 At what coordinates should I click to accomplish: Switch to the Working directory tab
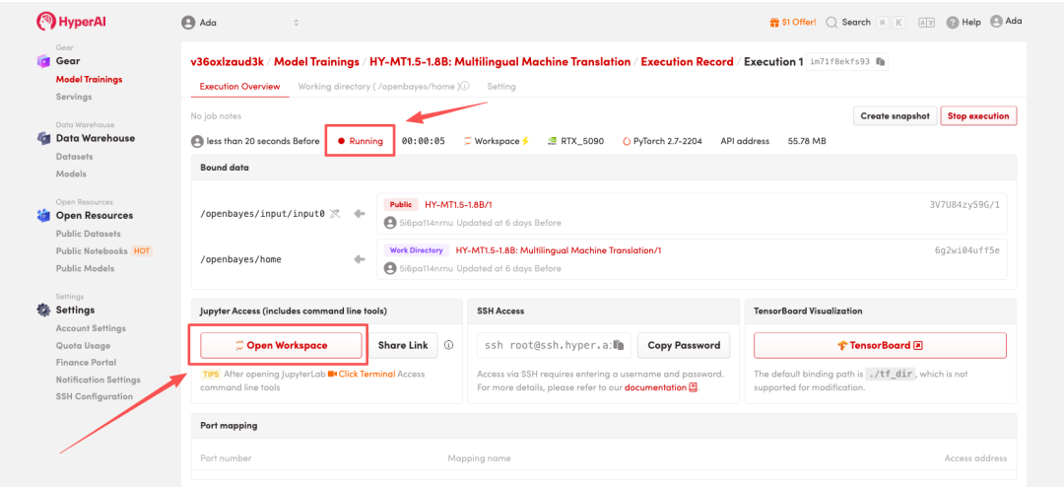376,87
